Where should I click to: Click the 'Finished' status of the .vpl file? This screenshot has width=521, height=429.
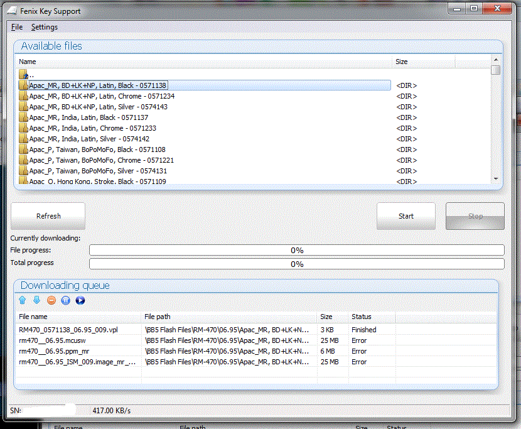click(x=364, y=330)
